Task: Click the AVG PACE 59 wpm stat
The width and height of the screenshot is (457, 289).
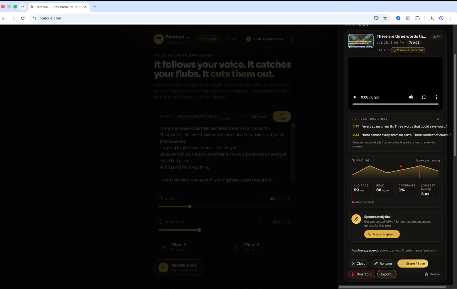Action: (361, 190)
